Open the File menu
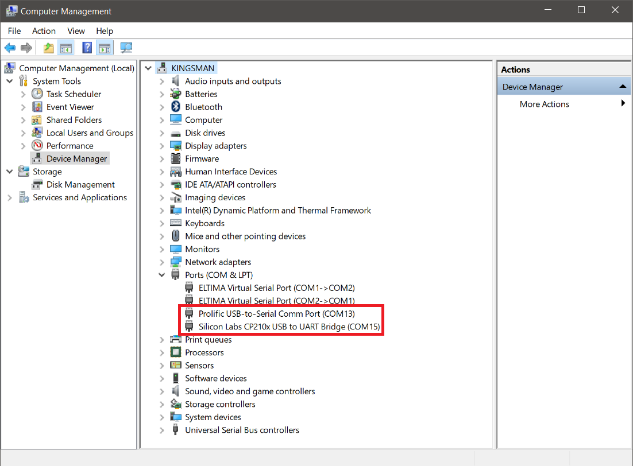The width and height of the screenshot is (633, 466). click(14, 31)
